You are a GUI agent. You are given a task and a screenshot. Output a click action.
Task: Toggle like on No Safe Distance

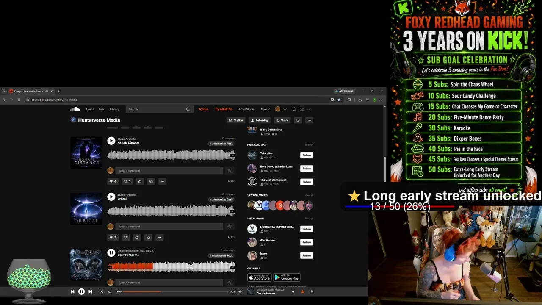[113, 181]
